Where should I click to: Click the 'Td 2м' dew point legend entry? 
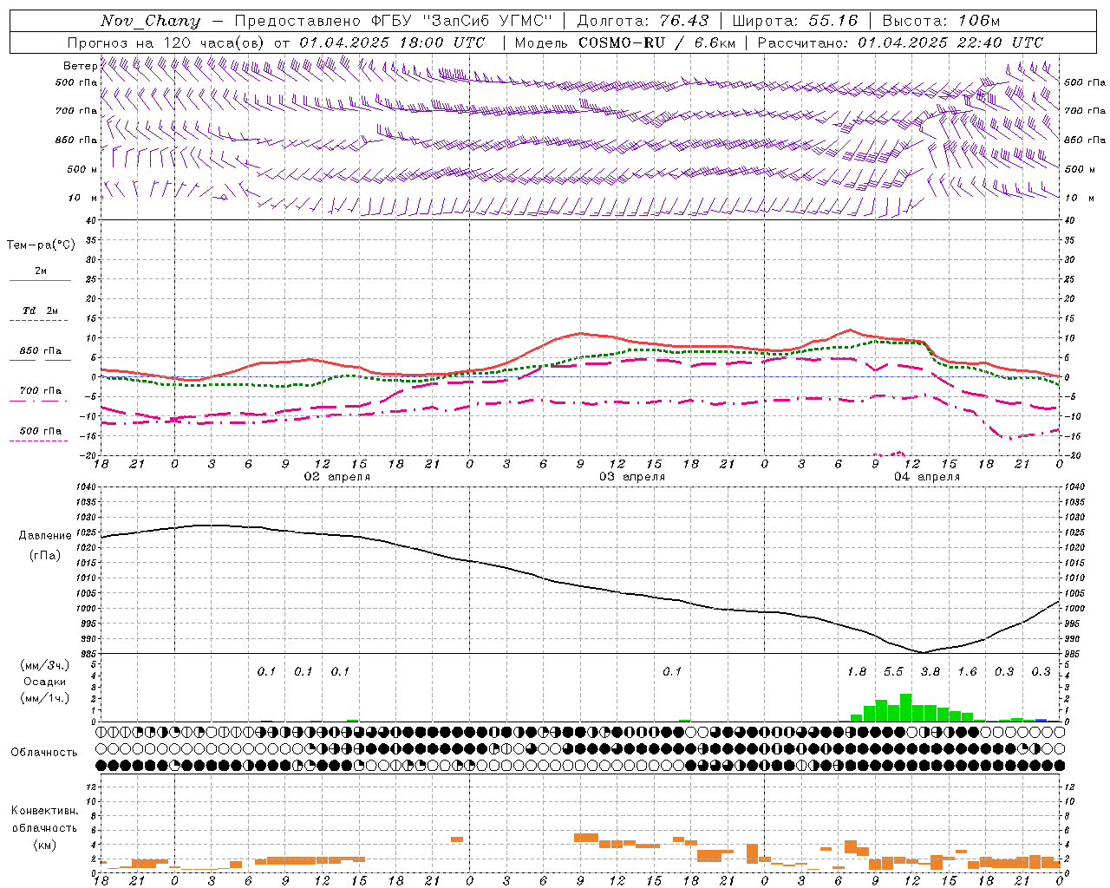(41, 310)
